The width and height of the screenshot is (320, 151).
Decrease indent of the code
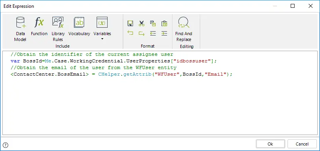pos(153,33)
